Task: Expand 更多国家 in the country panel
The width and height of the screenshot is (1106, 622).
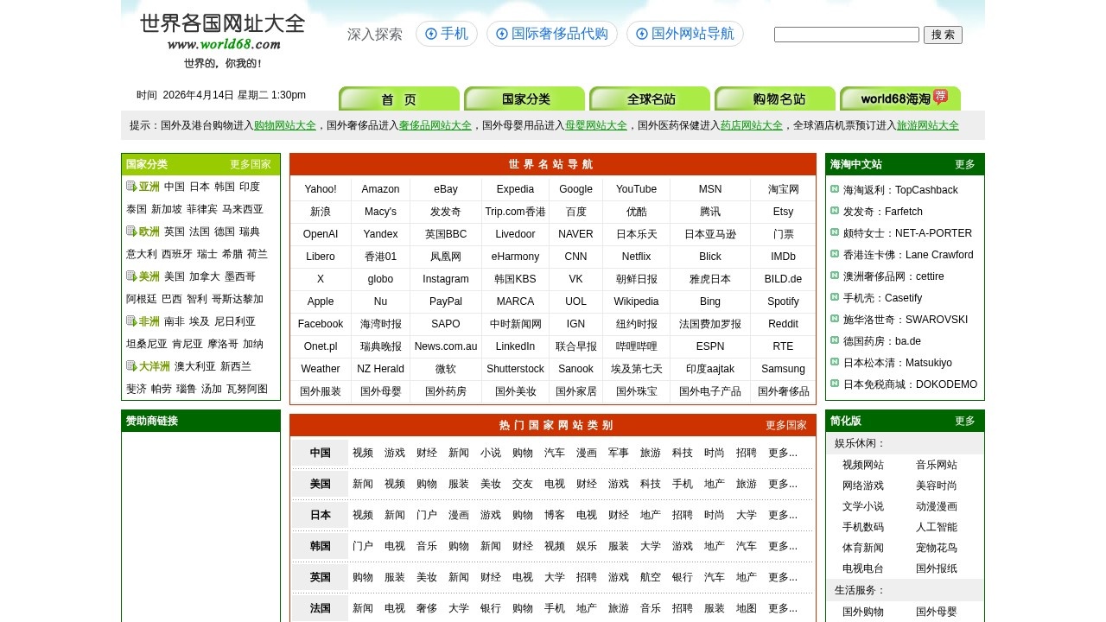Action: coord(251,164)
